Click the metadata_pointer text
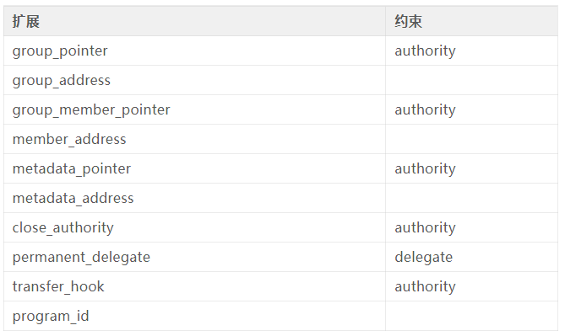Image resolution: width=565 pixels, height=336 pixels. (72, 169)
